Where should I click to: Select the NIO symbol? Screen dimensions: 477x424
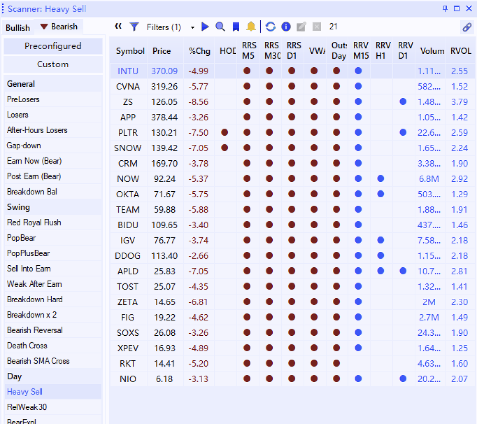(x=128, y=379)
